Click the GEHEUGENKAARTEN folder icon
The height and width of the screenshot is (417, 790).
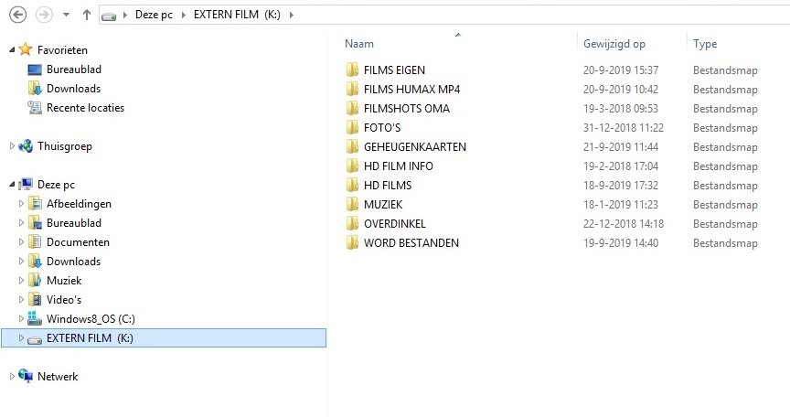pos(352,146)
